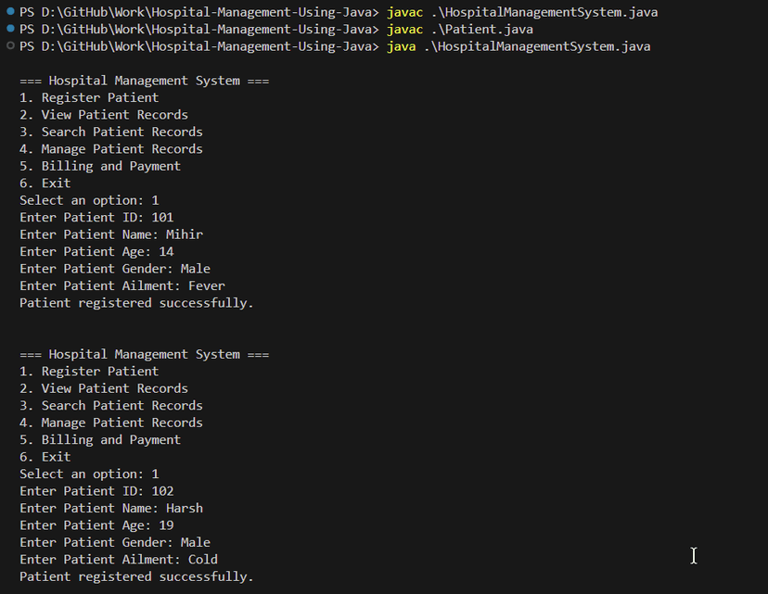Viewport: 768px width, 594px height.
Task: Click 5. Billing and Payment in the lower menu
Action: coord(100,439)
